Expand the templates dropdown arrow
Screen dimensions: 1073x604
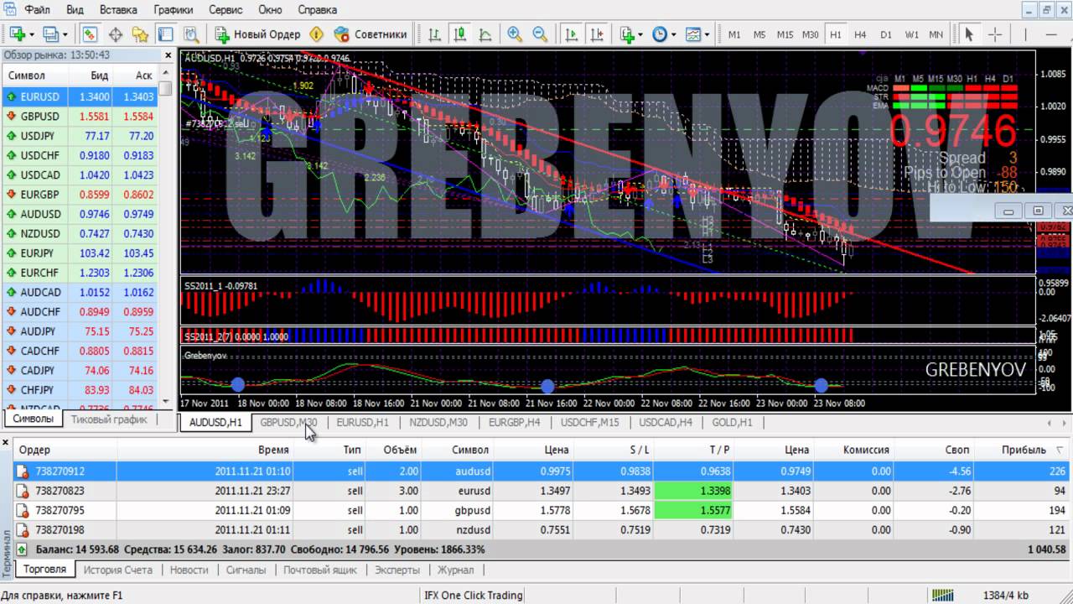point(707,35)
